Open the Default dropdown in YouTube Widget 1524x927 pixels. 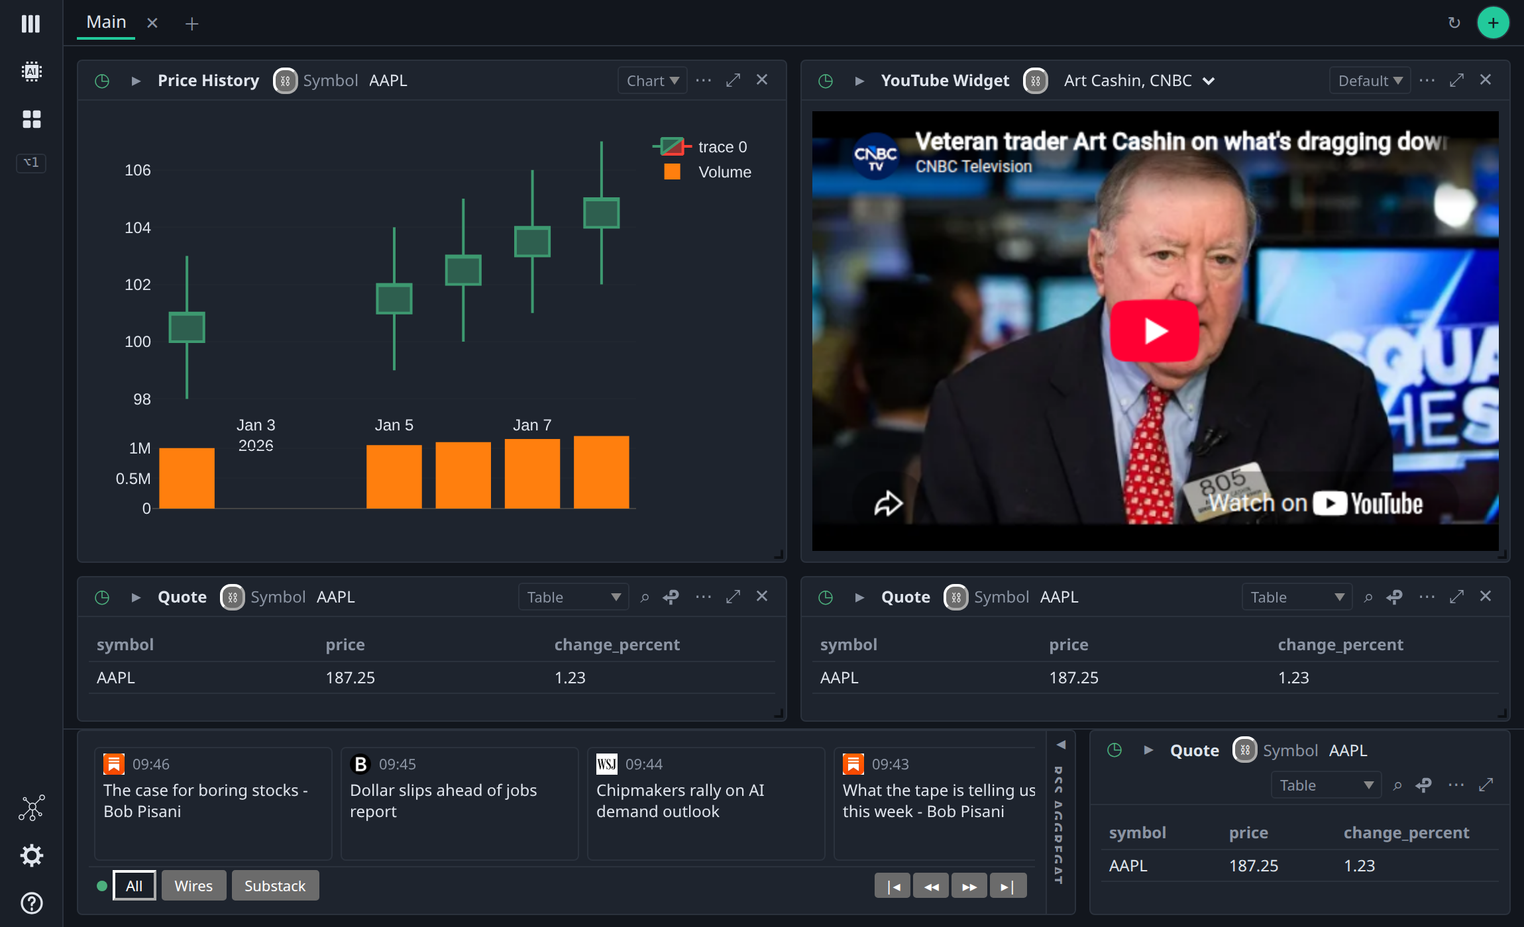[1370, 81]
